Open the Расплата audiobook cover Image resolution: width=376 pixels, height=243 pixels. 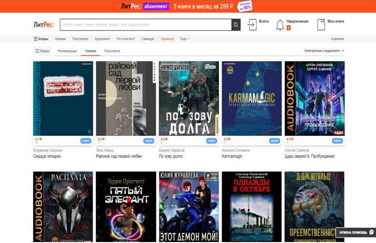pyautogui.click(x=63, y=207)
